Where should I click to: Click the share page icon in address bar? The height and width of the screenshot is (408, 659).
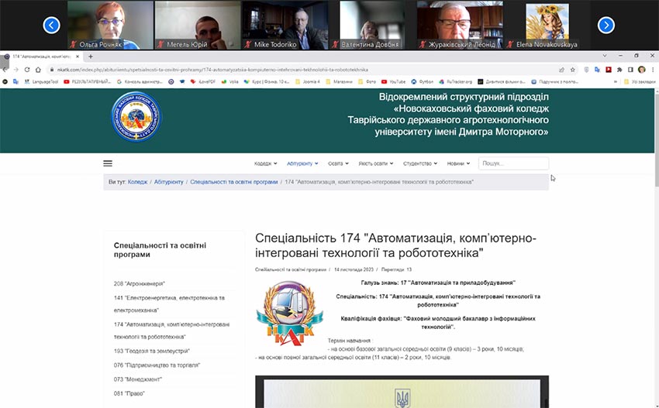(x=561, y=70)
